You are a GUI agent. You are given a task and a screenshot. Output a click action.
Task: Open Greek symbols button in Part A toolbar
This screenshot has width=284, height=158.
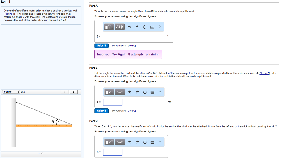pyautogui.click(x=120, y=27)
